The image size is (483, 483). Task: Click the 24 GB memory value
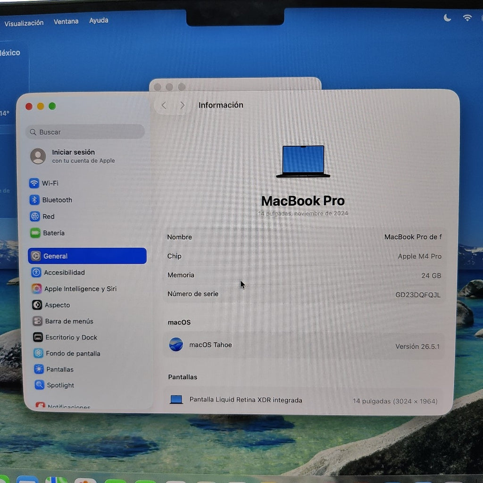tap(431, 275)
